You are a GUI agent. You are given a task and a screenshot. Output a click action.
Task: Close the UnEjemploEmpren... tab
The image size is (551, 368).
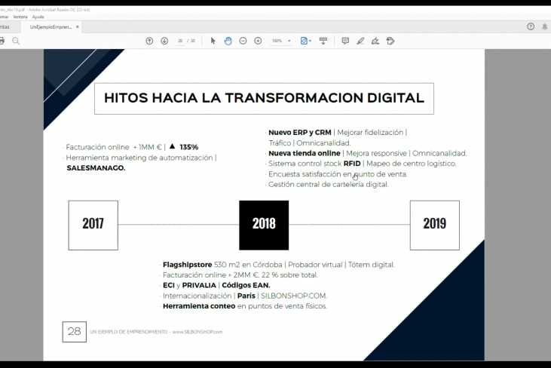78,26
